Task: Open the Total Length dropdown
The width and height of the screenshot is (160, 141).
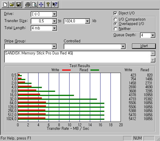Action: pyautogui.click(x=55, y=28)
